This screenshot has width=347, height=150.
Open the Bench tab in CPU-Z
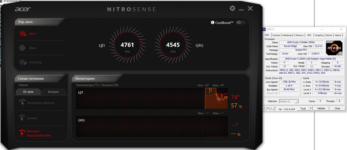point(329,35)
